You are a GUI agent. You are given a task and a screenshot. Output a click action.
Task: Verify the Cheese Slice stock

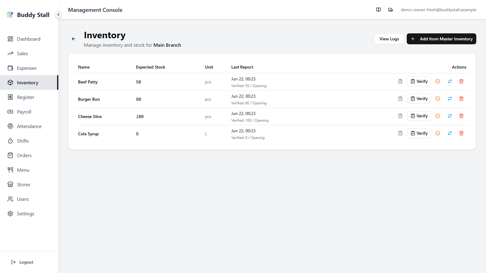419,116
